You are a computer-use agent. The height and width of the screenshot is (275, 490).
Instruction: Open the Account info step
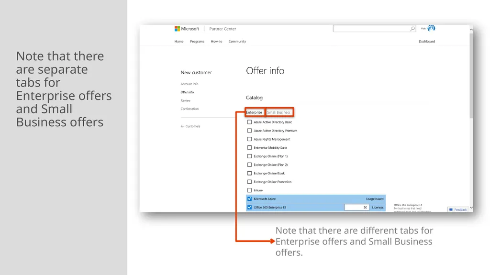click(x=189, y=84)
